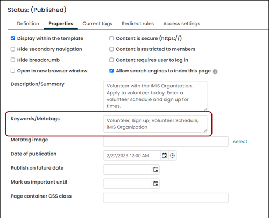Click info icon beside search engine indexing
This screenshot has height=219, width=269.
pos(215,71)
